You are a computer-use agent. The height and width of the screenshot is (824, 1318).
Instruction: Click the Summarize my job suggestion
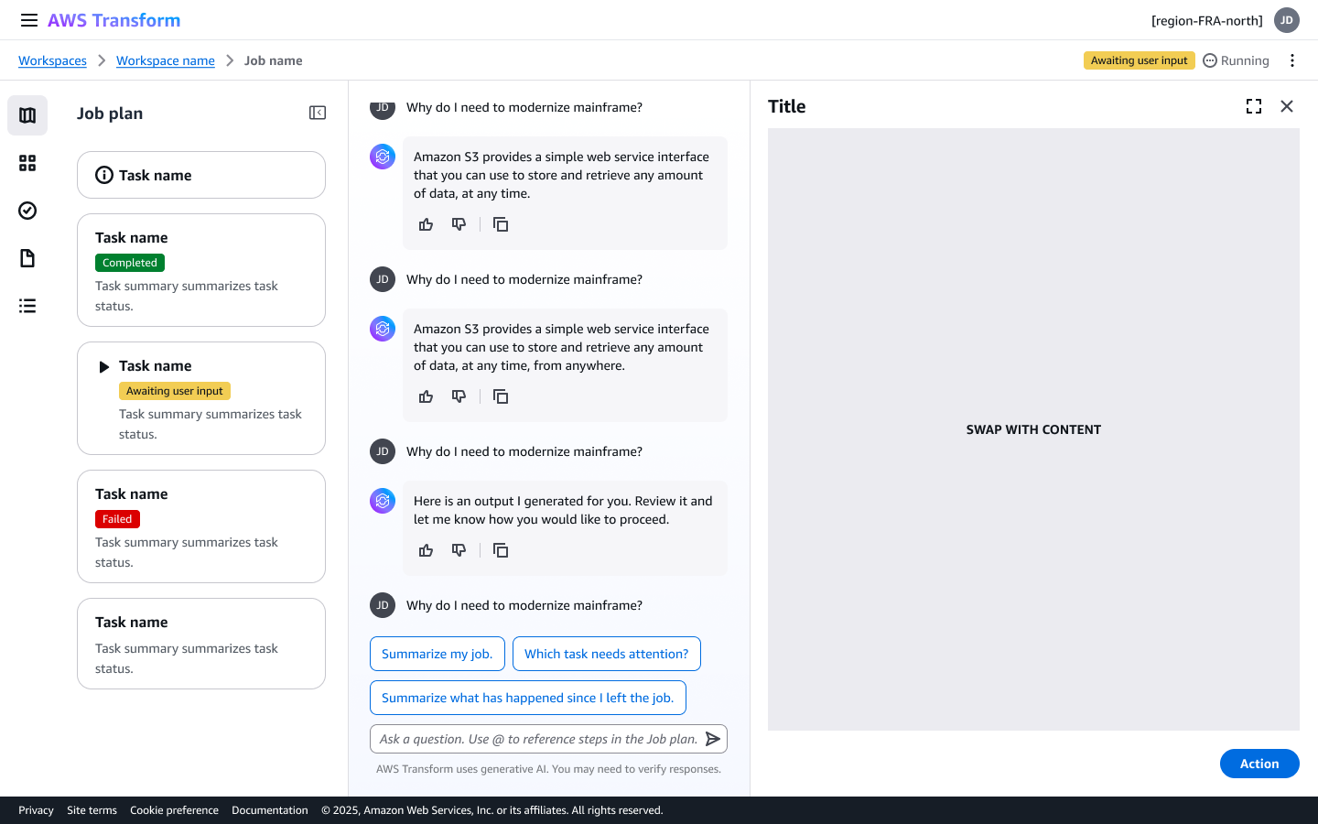click(437, 654)
